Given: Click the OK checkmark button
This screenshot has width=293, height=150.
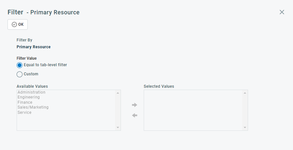Looking at the screenshot, I should (x=18, y=24).
